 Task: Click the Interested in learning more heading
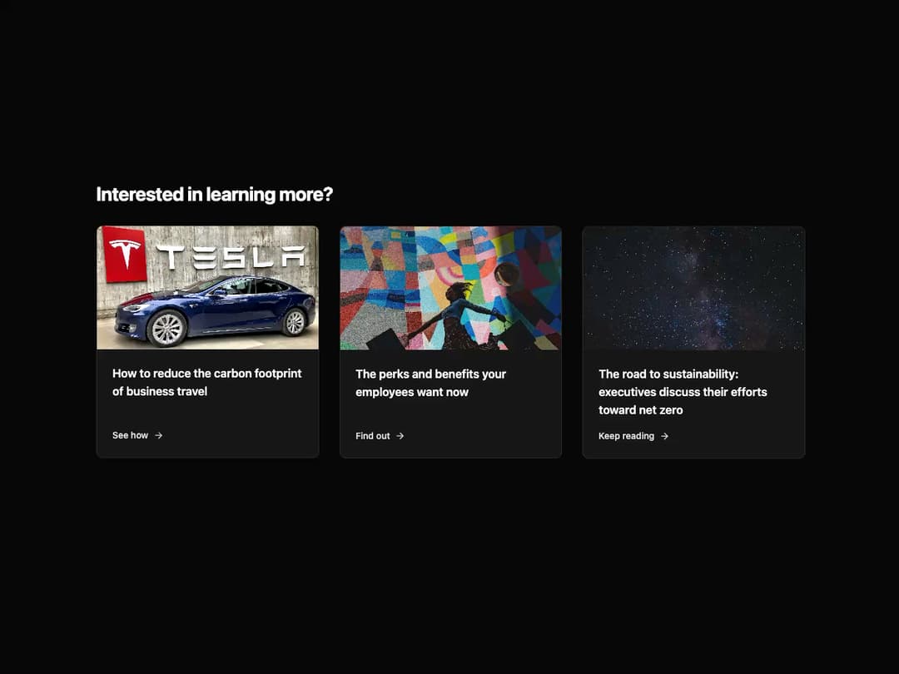(215, 194)
